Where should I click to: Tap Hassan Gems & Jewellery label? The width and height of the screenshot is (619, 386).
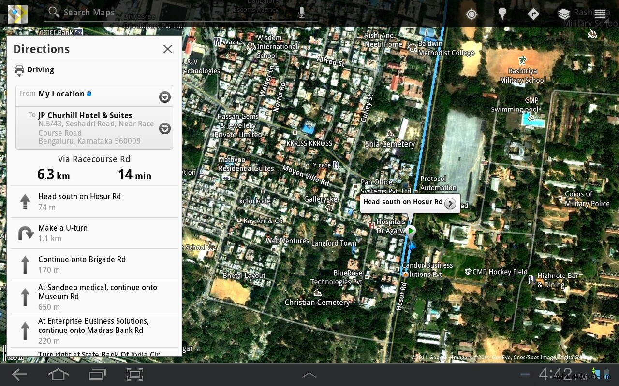238,125
